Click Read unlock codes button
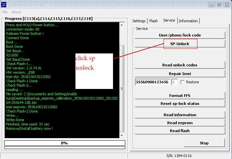 tap(180, 65)
